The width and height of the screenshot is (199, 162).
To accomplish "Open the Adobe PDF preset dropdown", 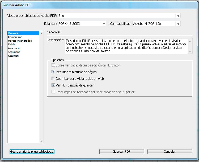I will [178, 16].
